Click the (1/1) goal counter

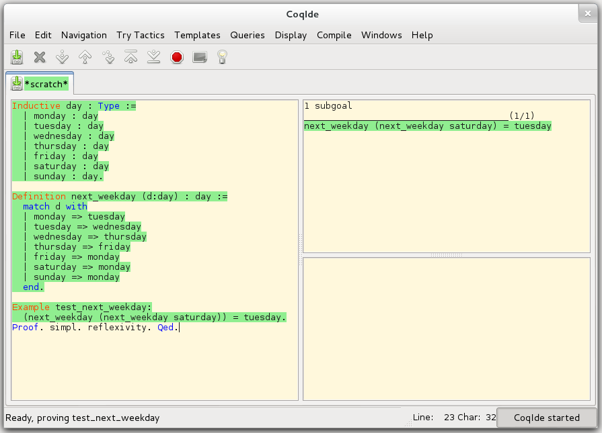522,115
